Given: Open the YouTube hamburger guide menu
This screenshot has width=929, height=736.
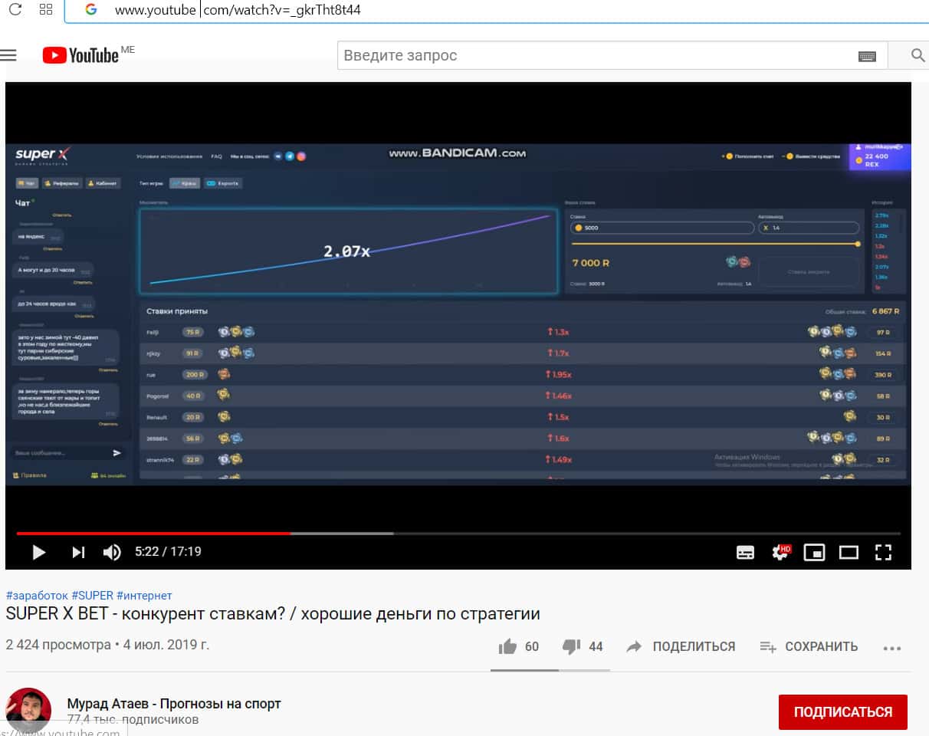Looking at the screenshot, I should tap(8, 55).
